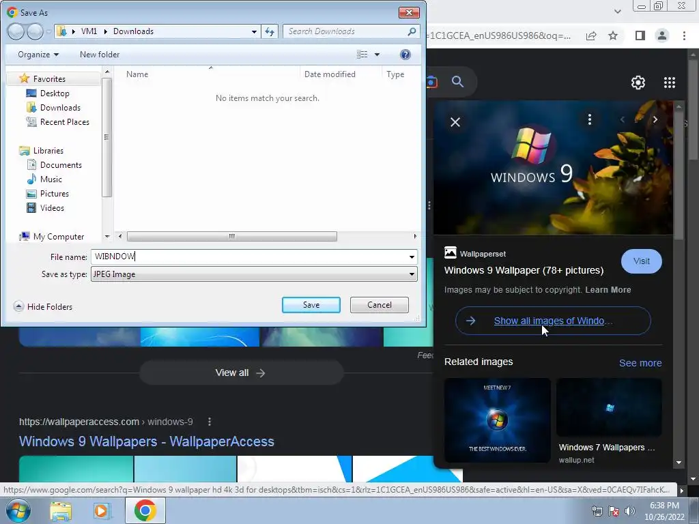This screenshot has height=524, width=699.
Task: Click the Save button
Action: point(311,305)
